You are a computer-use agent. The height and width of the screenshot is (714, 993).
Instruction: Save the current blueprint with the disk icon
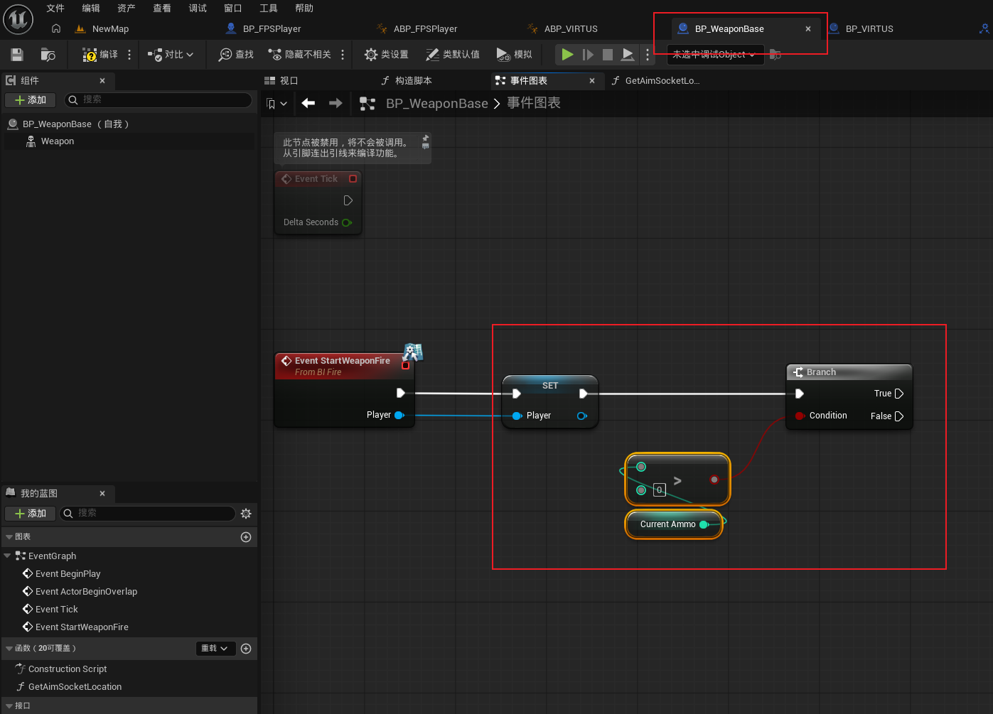(x=17, y=55)
